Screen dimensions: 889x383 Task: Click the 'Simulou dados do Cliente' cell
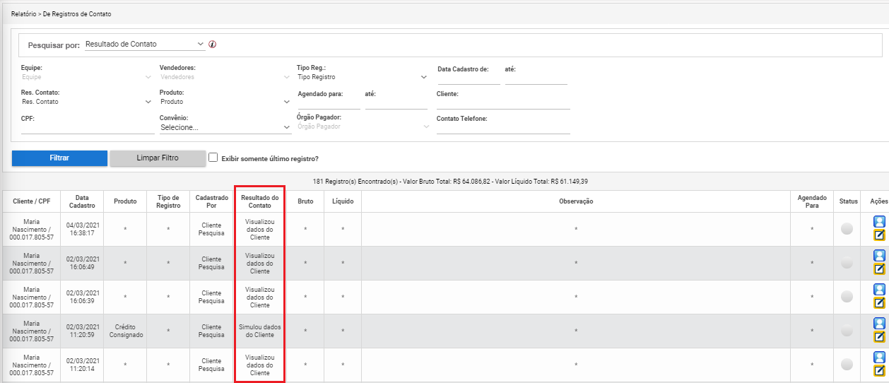(x=259, y=331)
